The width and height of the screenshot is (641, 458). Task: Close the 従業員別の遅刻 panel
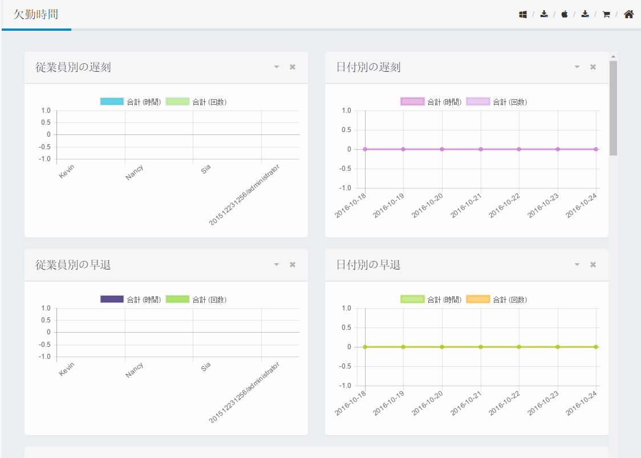[293, 67]
